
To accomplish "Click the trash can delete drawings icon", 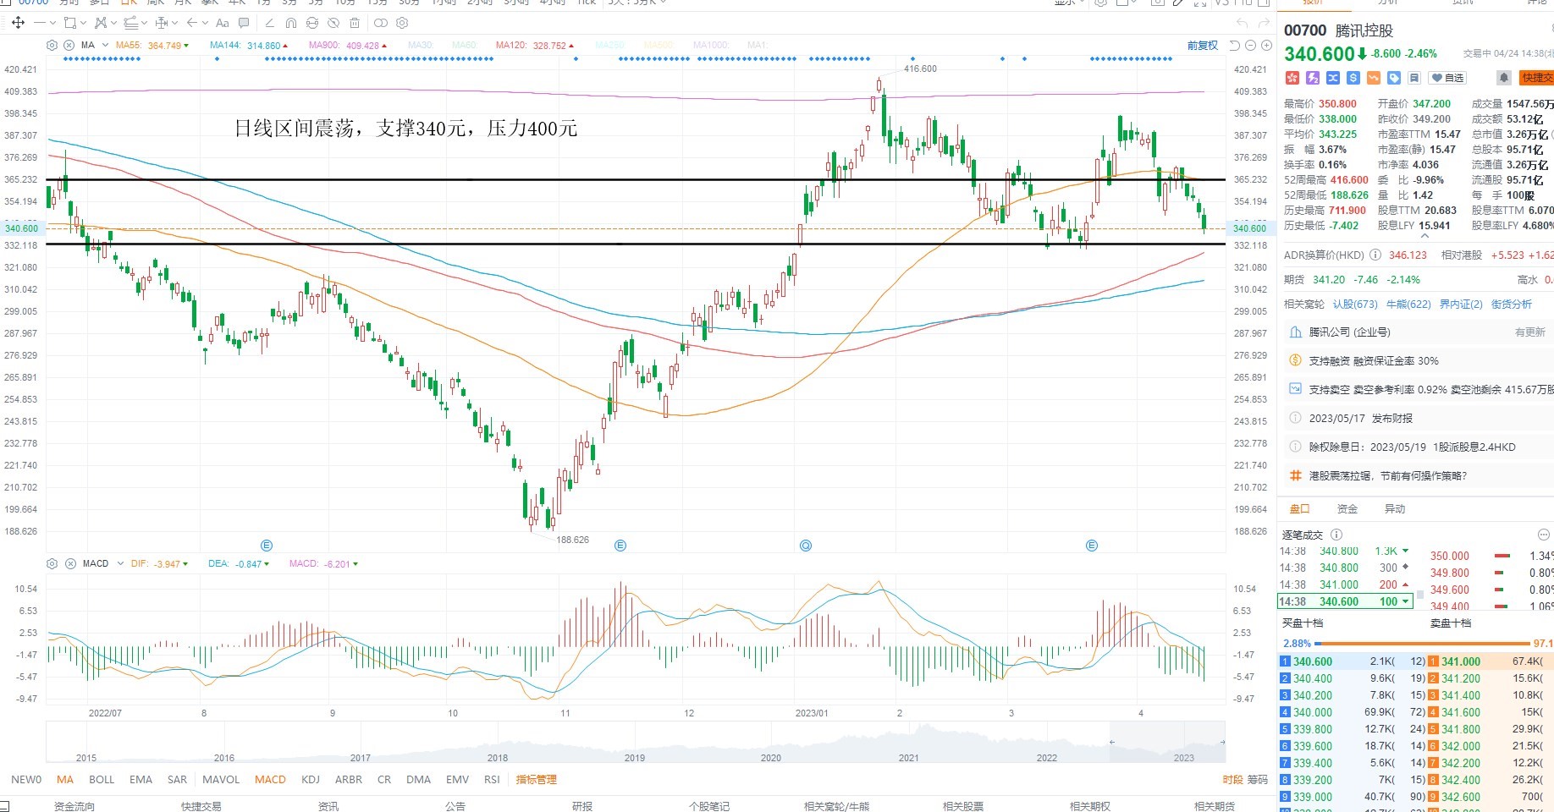I will [x=355, y=23].
